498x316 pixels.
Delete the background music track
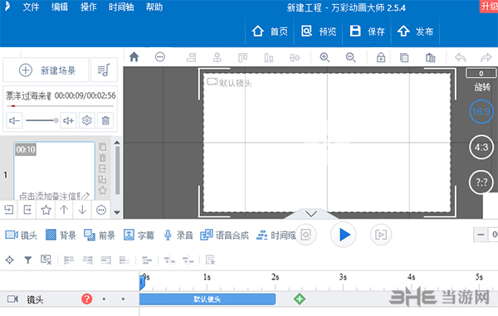(x=105, y=120)
